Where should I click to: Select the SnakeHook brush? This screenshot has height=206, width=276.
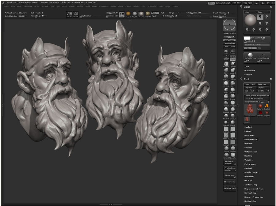click(226, 122)
